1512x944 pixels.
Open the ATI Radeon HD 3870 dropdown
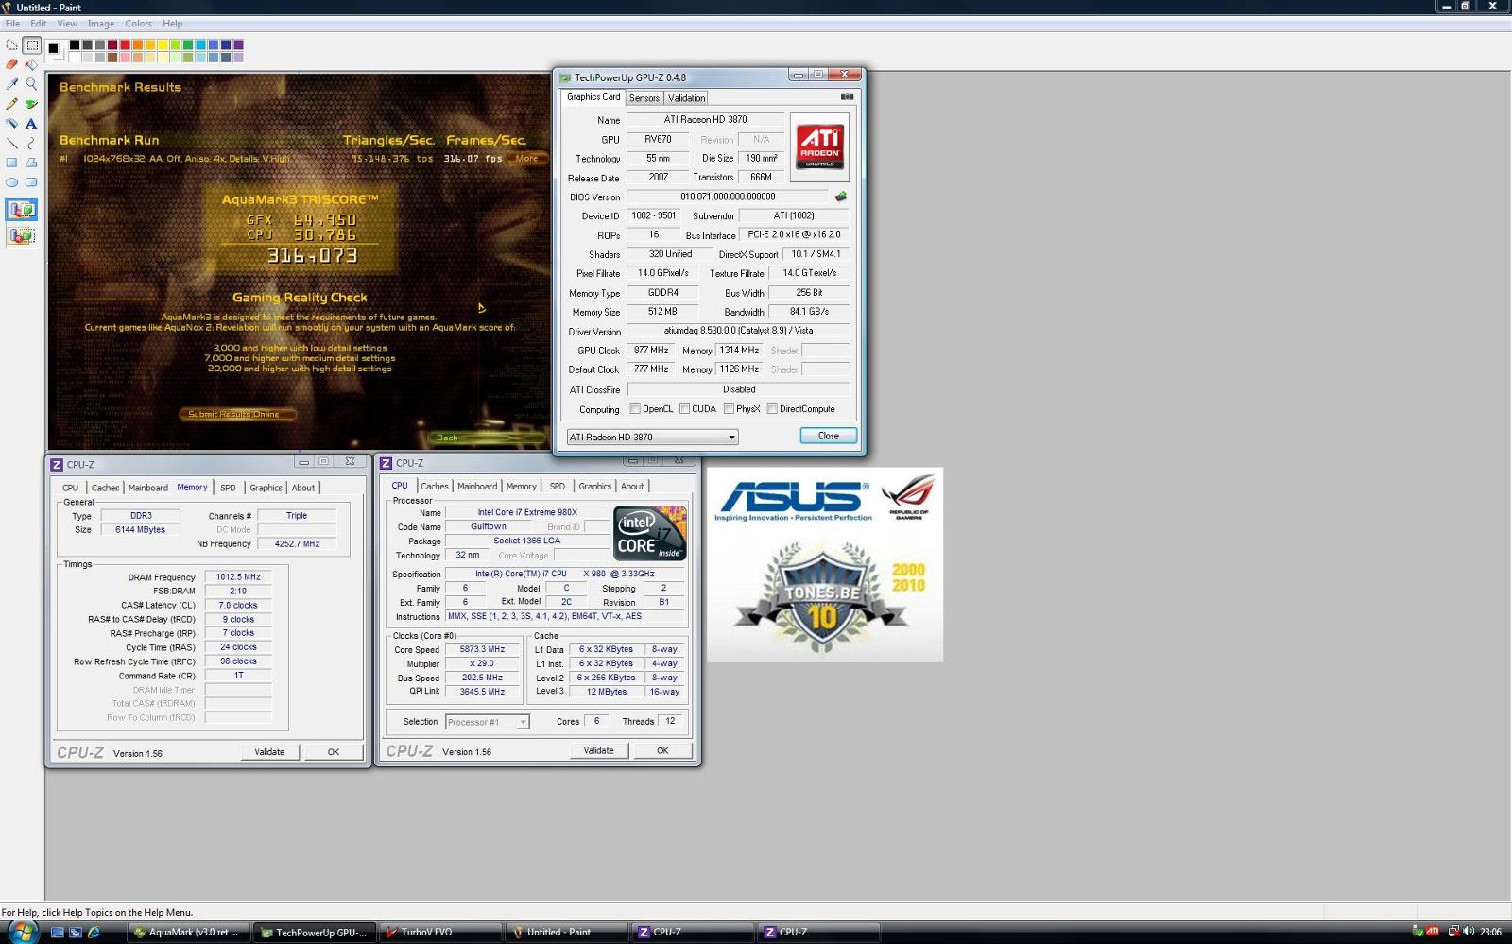(x=652, y=437)
